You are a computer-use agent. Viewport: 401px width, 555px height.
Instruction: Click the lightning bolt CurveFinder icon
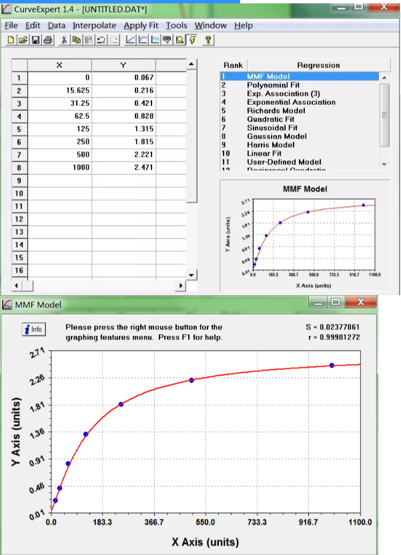coord(191,40)
